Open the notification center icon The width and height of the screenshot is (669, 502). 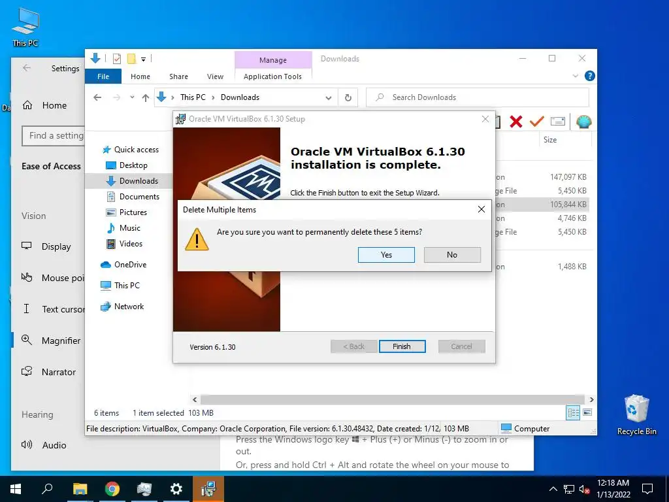click(x=647, y=489)
